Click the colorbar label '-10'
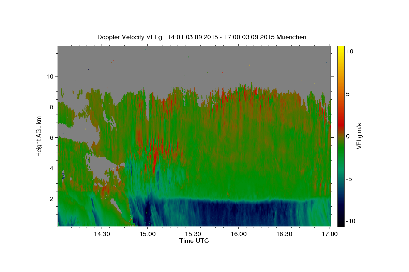Viewport: 409px width, 272px height. (351, 221)
